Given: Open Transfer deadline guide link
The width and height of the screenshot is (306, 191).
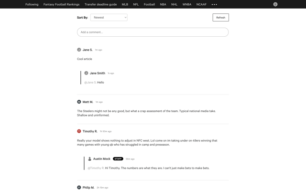Looking at the screenshot, I should 101,4.
